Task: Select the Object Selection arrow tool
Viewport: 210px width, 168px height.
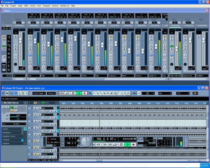Action: pos(91,93)
